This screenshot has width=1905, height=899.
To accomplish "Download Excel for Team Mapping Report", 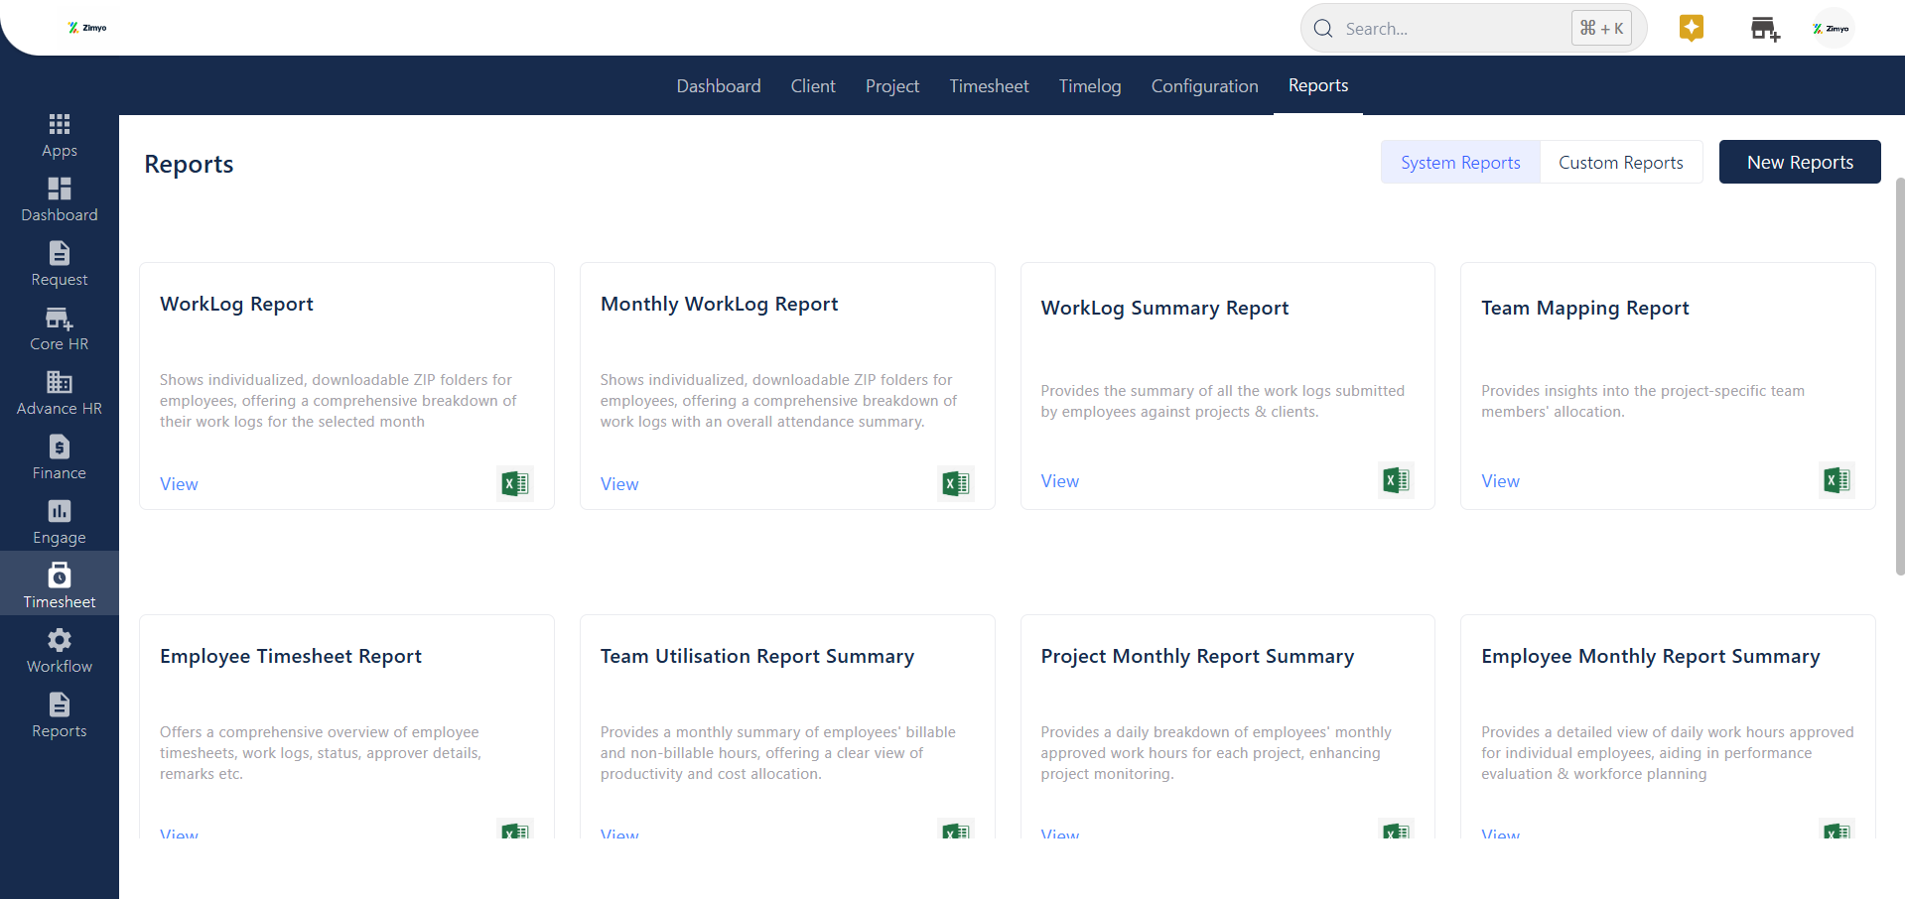I will [1837, 480].
